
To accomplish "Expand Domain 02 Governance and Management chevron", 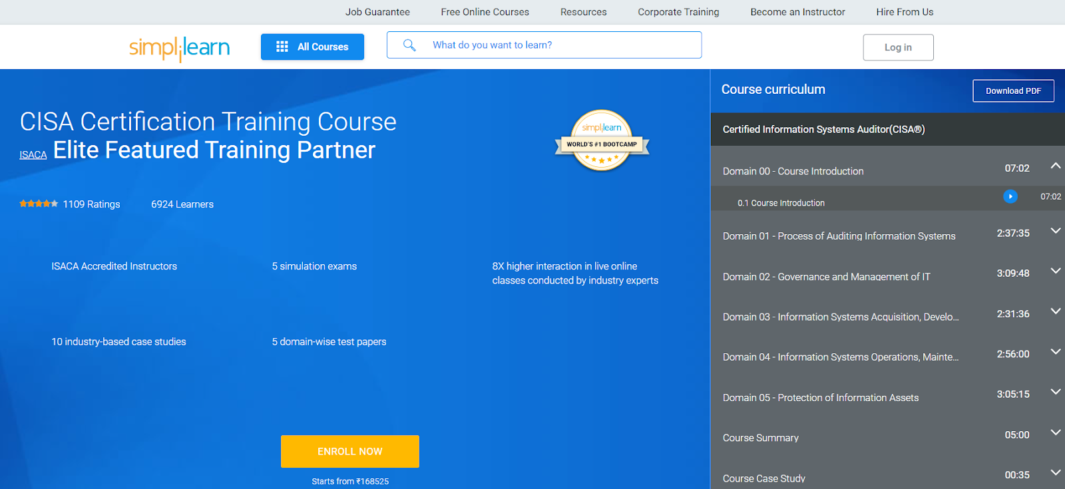I will click(1056, 271).
